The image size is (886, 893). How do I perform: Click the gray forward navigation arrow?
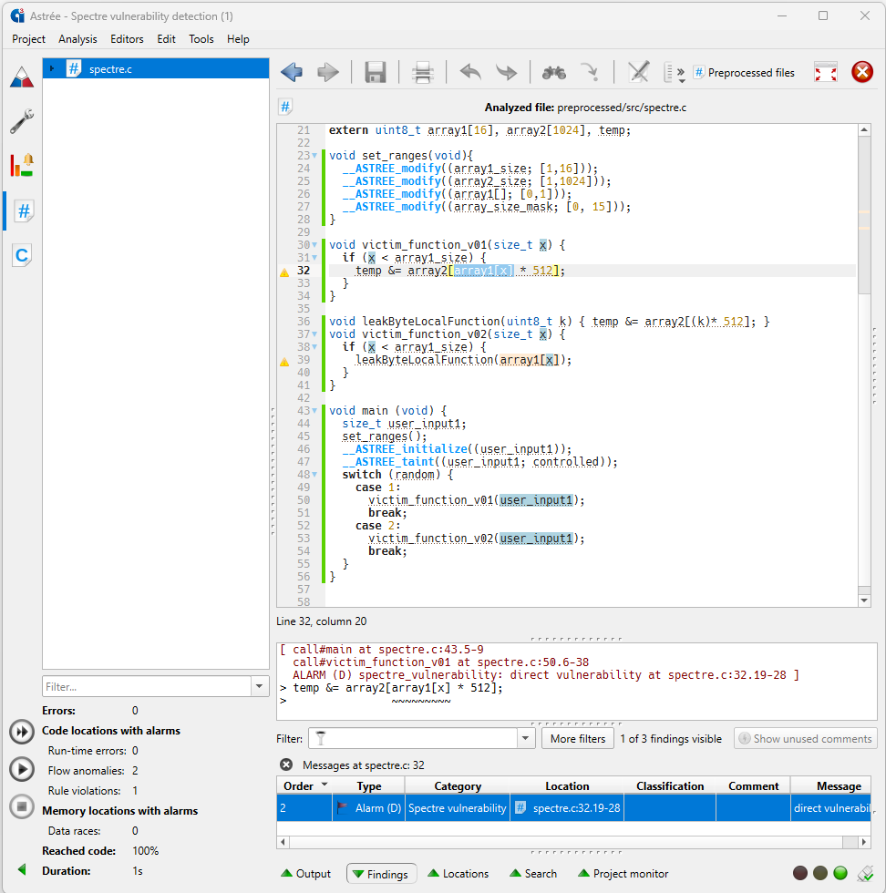coord(327,72)
